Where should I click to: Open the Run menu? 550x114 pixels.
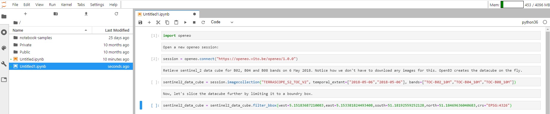coord(52,4)
